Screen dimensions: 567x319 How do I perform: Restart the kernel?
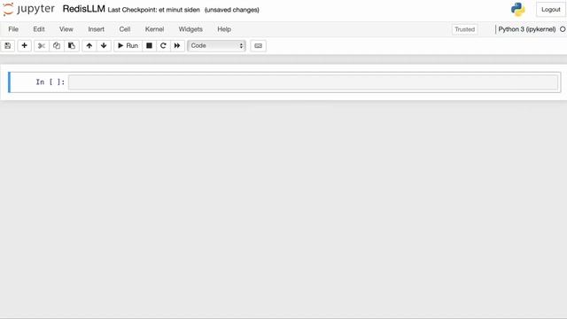click(163, 45)
